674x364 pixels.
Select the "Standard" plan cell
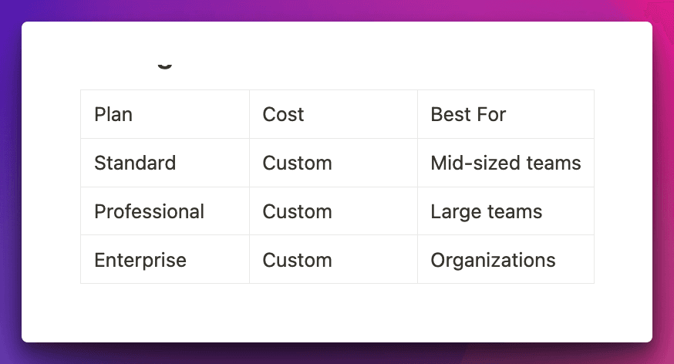tap(135, 163)
